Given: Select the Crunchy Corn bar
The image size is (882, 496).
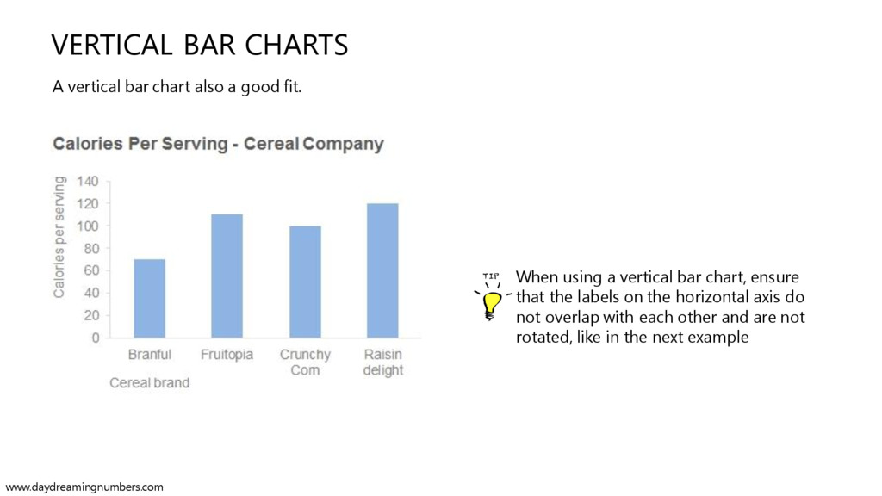Looking at the screenshot, I should pos(306,282).
